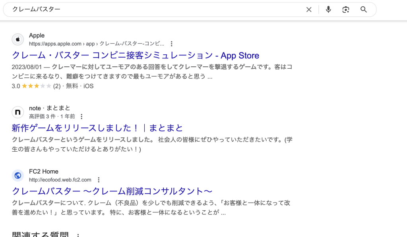Click the 2023/08/01 snippet description
Image resolution: width=407 pixels, height=237 pixels.
[152, 71]
